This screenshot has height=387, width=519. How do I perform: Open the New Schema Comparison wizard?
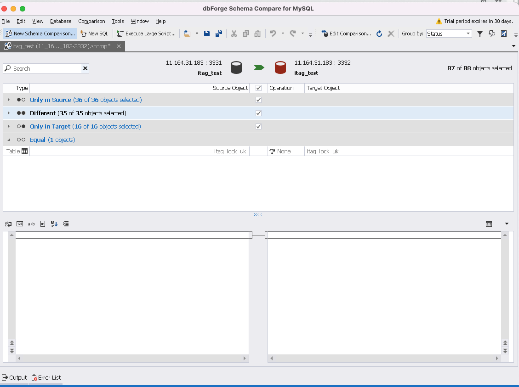coord(40,34)
